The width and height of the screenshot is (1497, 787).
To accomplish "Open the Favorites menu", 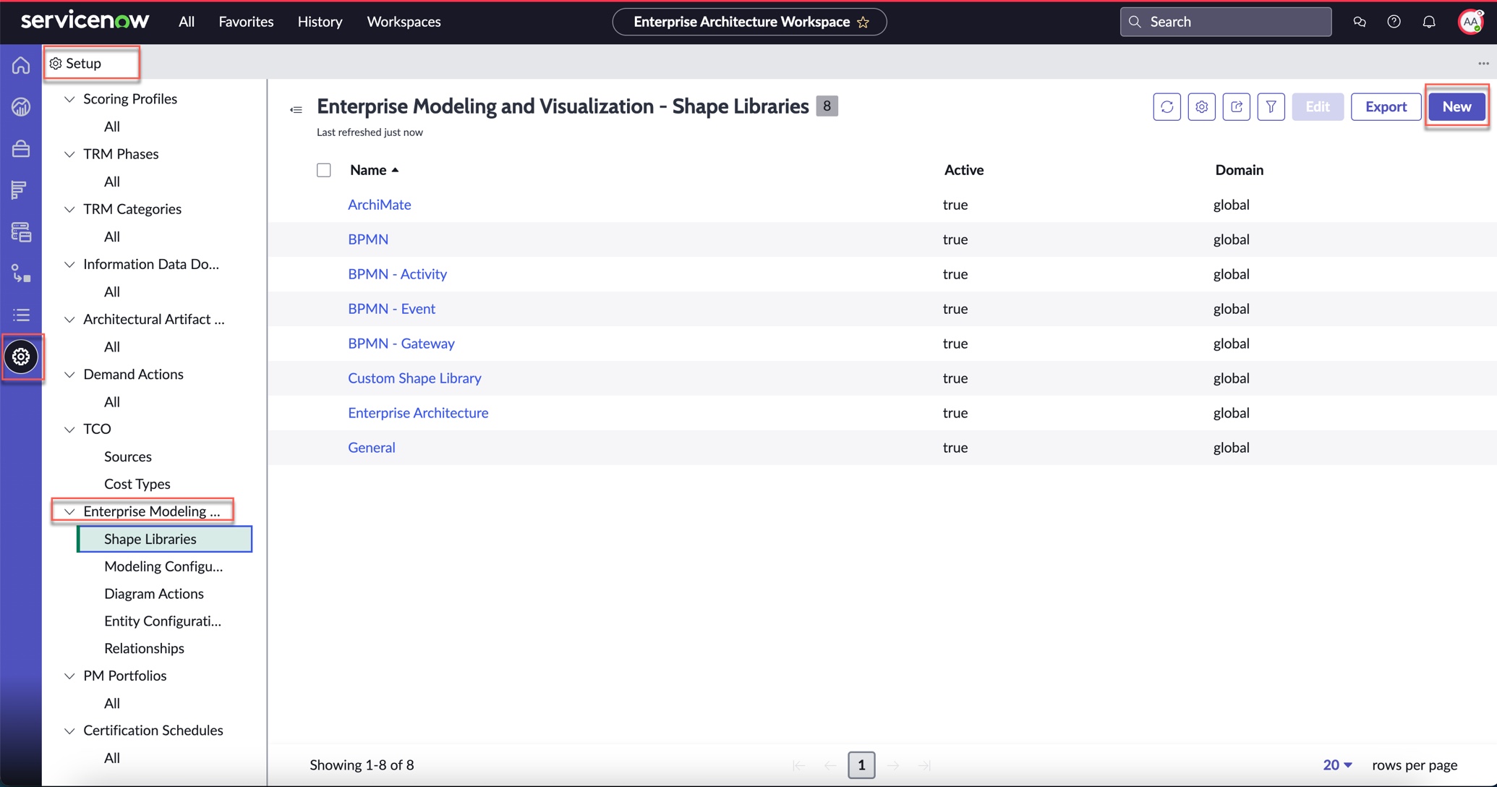I will (246, 22).
